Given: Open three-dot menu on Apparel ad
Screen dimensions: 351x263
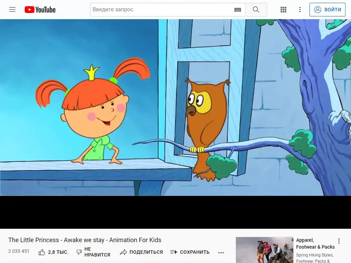Looking at the screenshot, I should pyautogui.click(x=339, y=241).
